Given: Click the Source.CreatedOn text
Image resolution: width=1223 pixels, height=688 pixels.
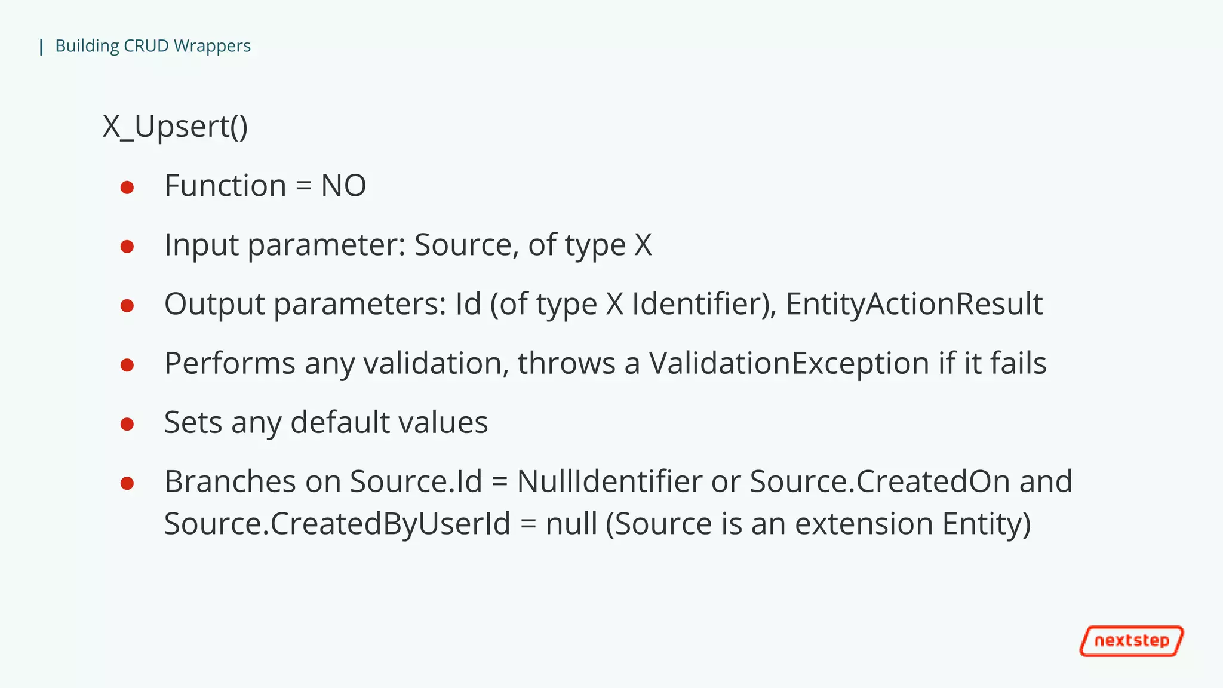Looking at the screenshot, I should tap(879, 481).
